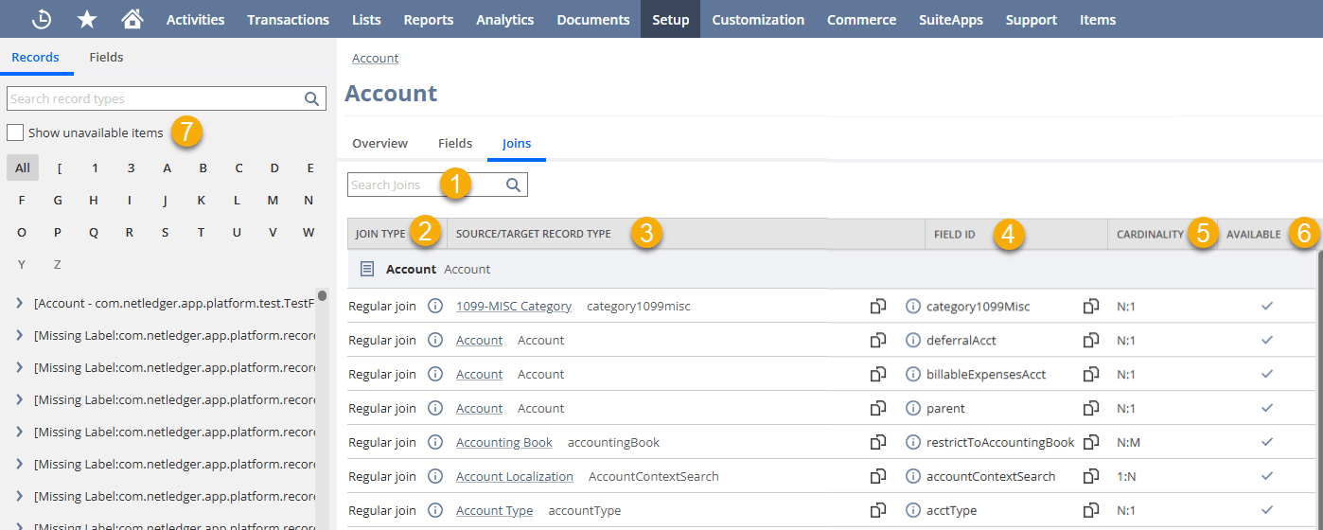The image size is (1323, 530).
Task: Open the Account Localization link
Action: point(514,476)
